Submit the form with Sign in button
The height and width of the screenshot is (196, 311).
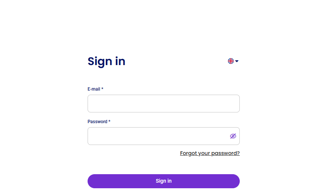163,181
